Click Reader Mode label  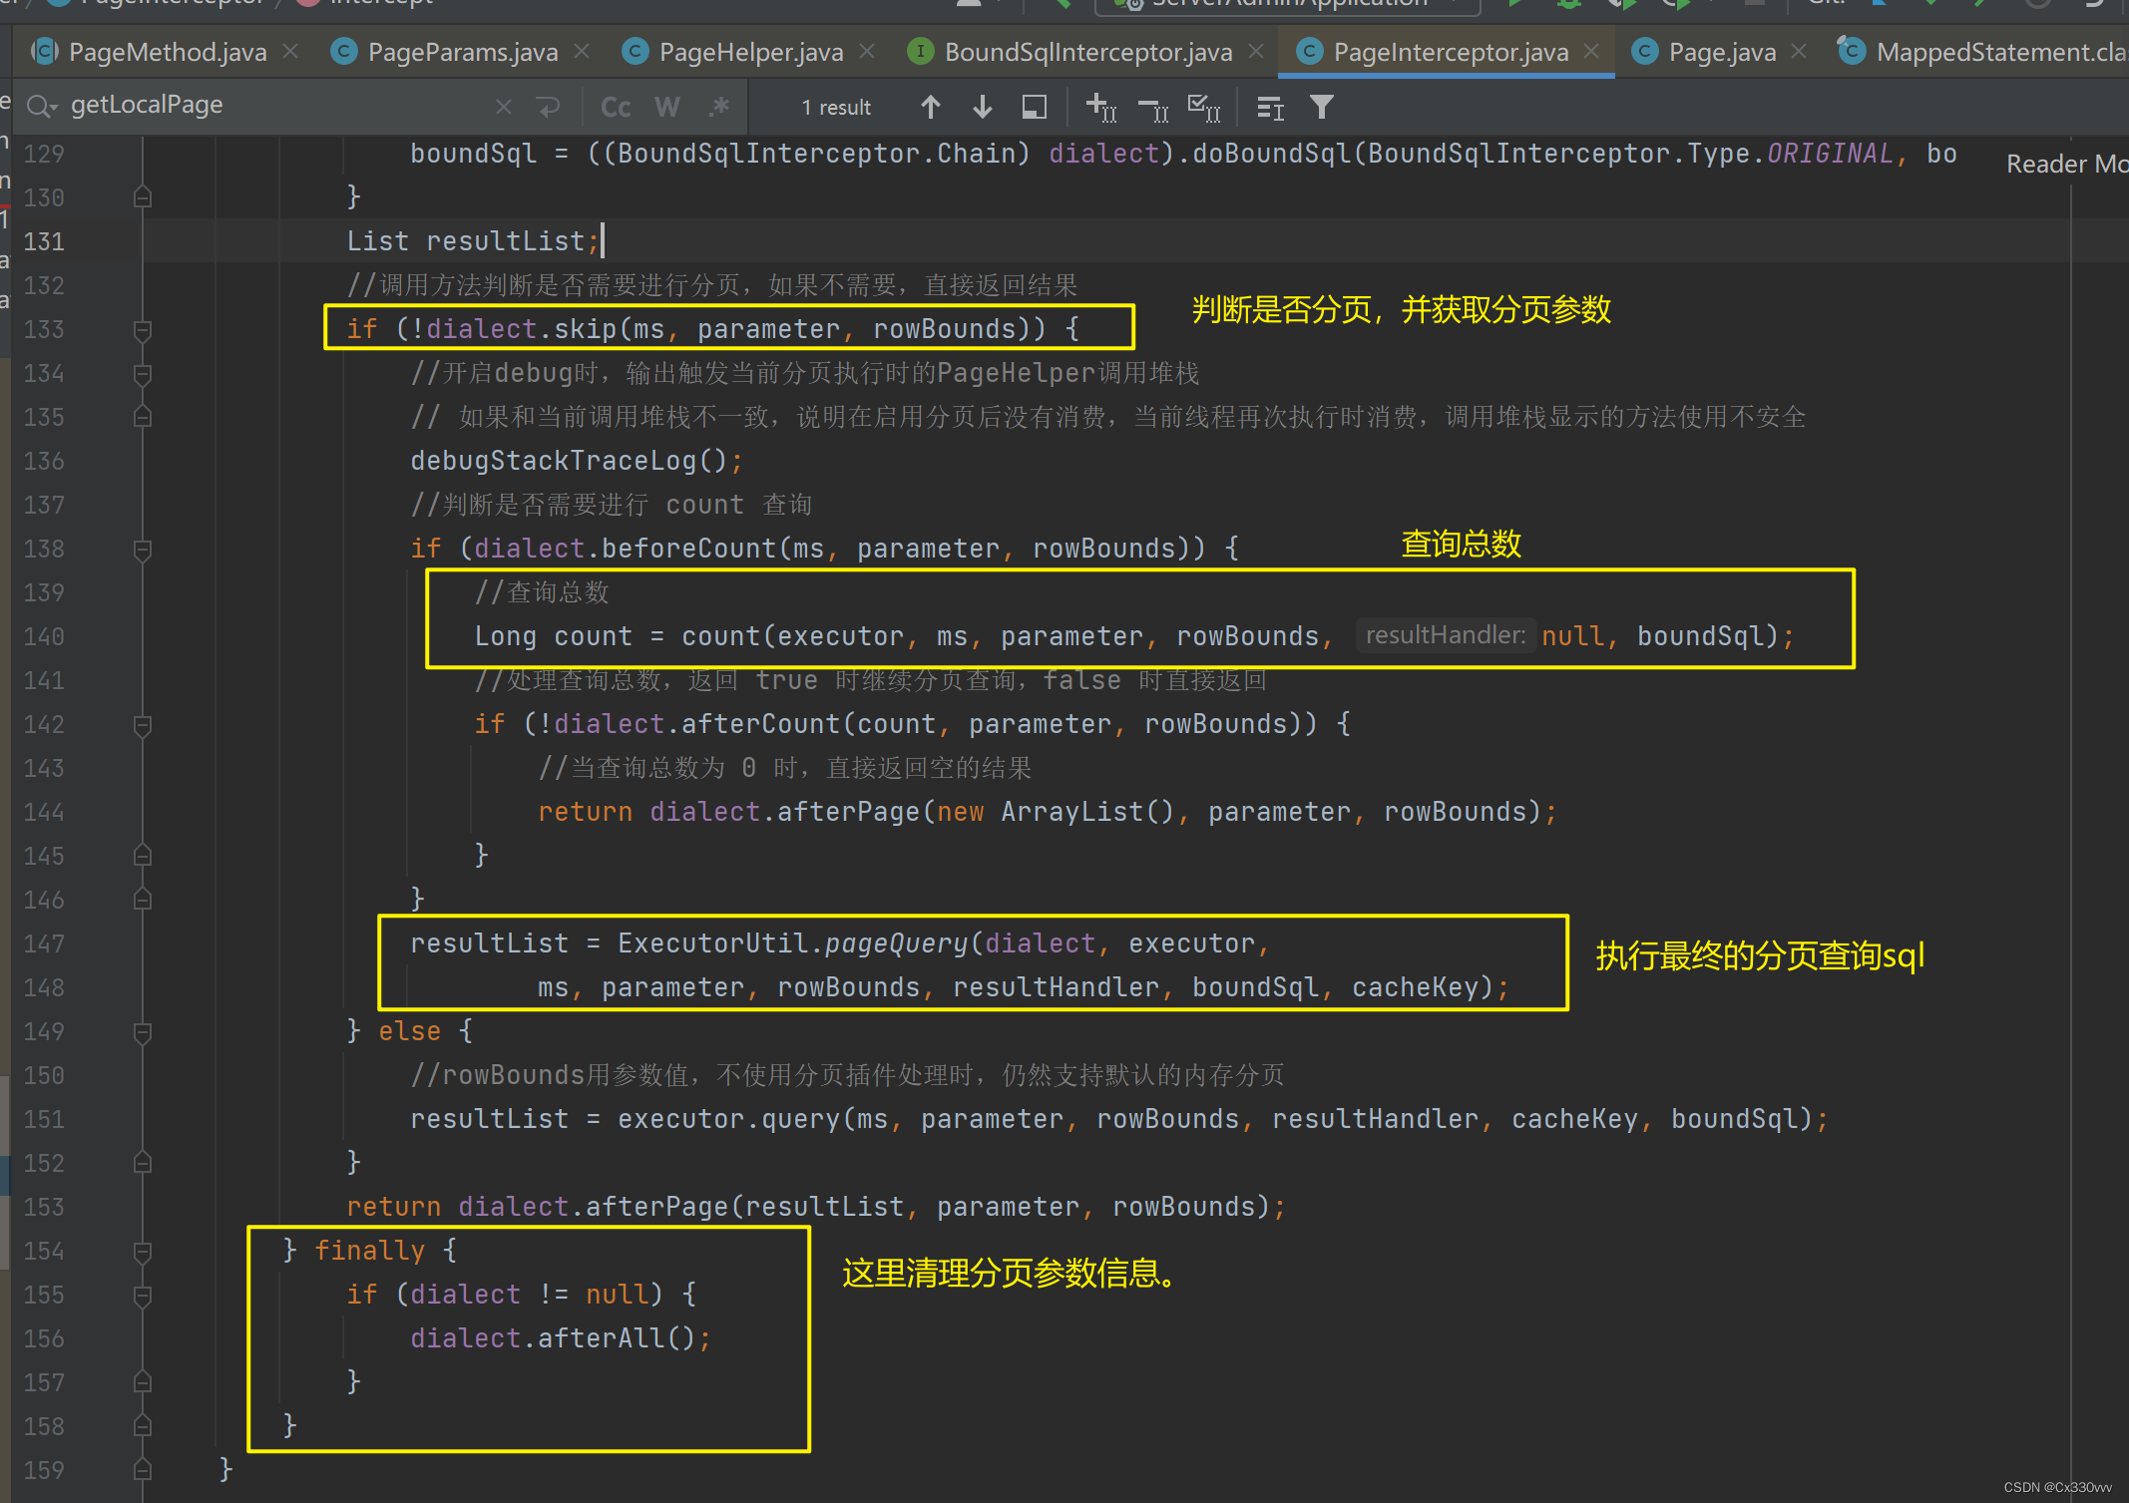pyautogui.click(x=2065, y=165)
